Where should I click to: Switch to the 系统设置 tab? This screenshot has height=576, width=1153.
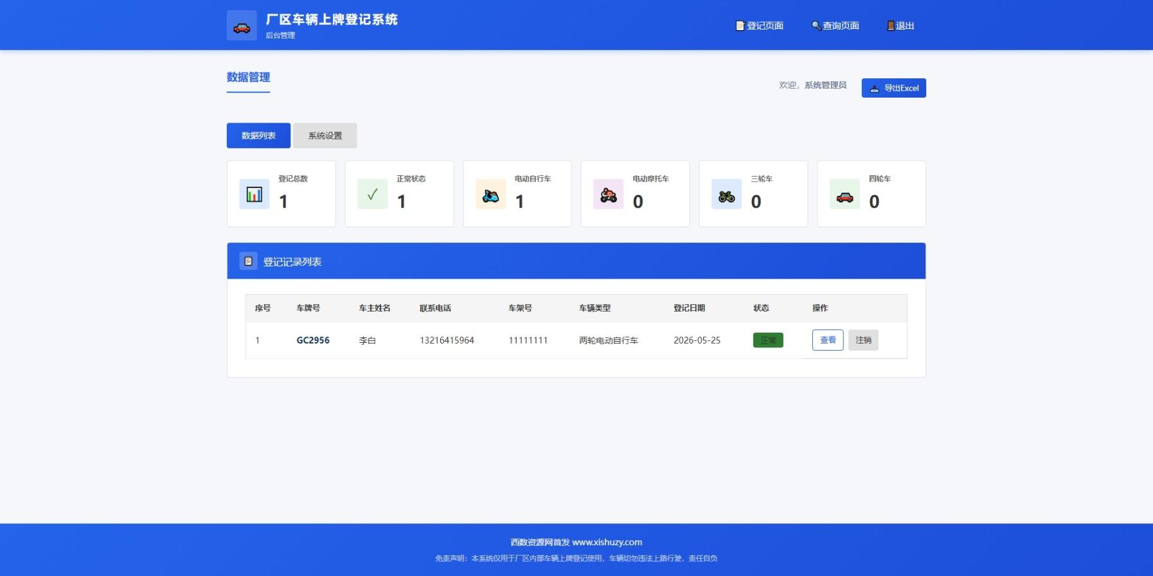325,135
